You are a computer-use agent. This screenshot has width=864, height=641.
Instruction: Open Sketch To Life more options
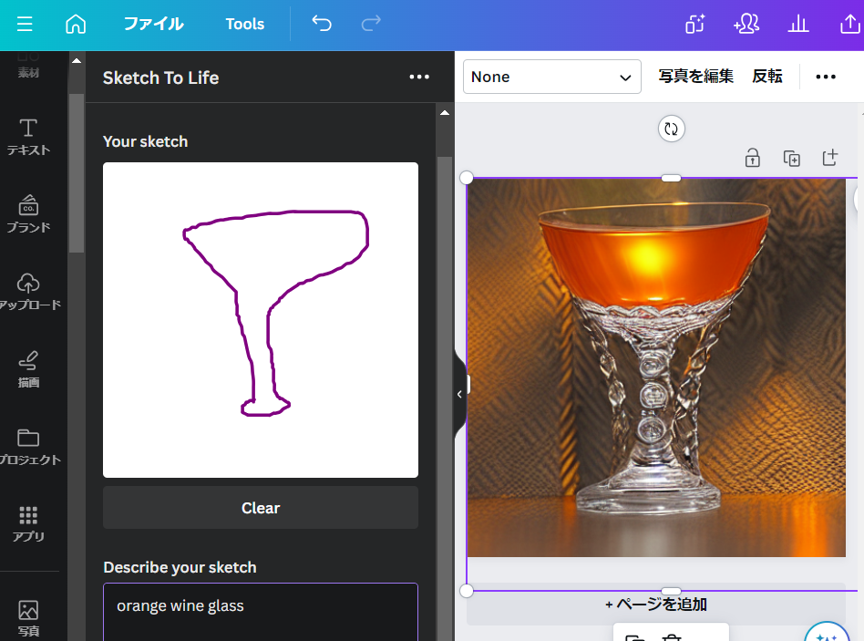[419, 78]
